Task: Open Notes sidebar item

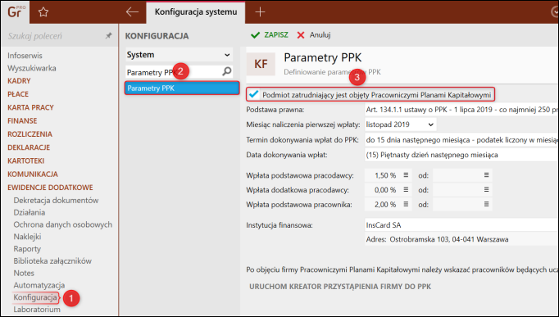Action: coord(24,273)
